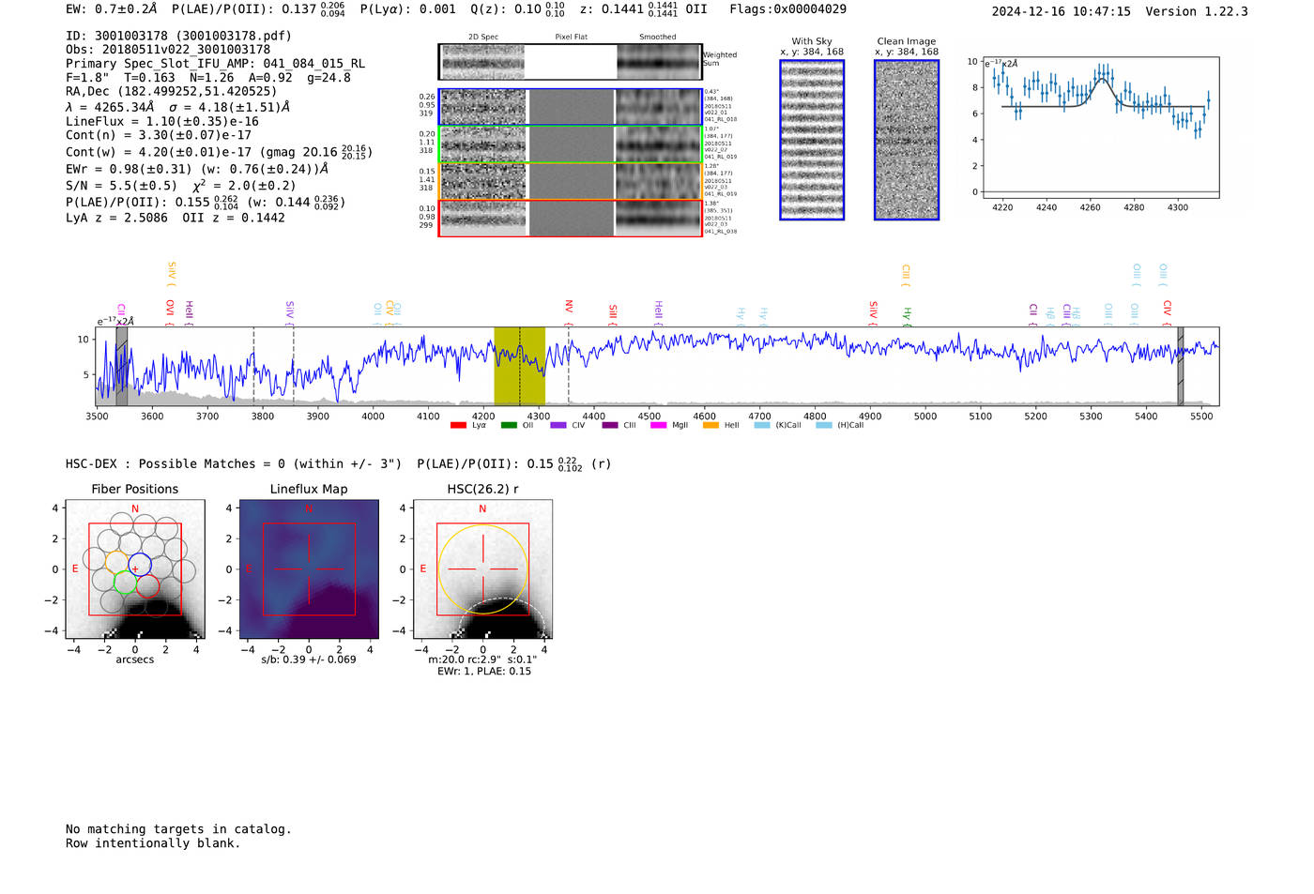This screenshot has height=894, width=1314.
Task: Click the magenta MgII legend swatch
Action: coord(658,426)
